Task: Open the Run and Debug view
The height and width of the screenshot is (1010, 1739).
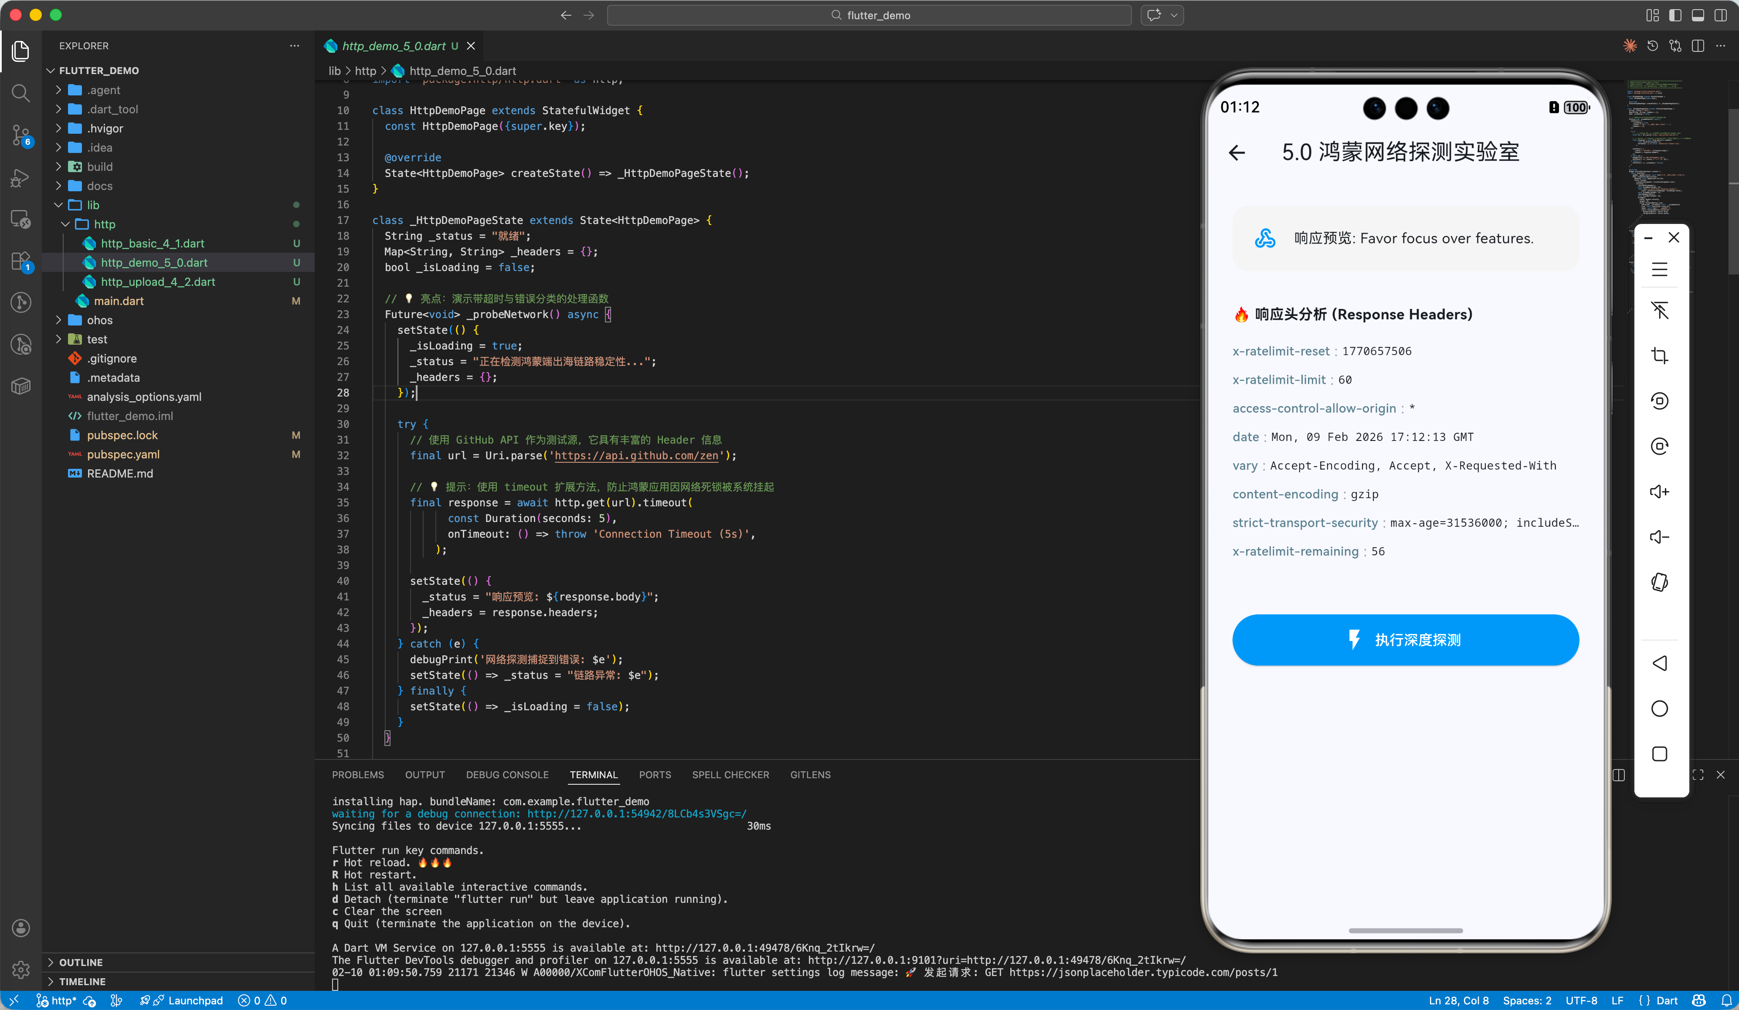Action: pyautogui.click(x=21, y=178)
